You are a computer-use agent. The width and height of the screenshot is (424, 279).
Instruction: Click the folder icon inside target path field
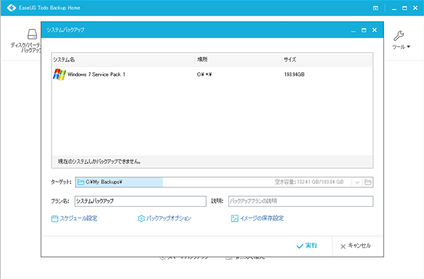pos(81,183)
